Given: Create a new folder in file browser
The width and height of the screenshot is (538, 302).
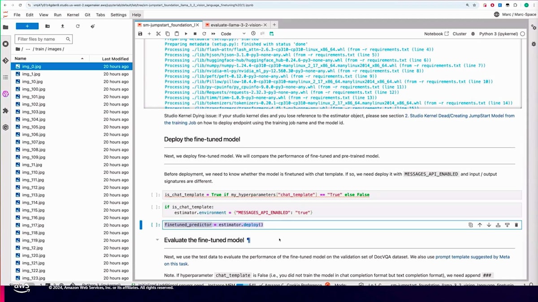Looking at the screenshot, I should pos(48,26).
